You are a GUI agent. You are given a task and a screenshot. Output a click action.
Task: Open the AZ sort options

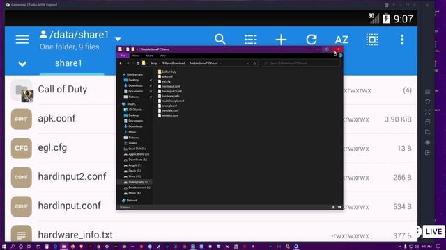point(341,40)
